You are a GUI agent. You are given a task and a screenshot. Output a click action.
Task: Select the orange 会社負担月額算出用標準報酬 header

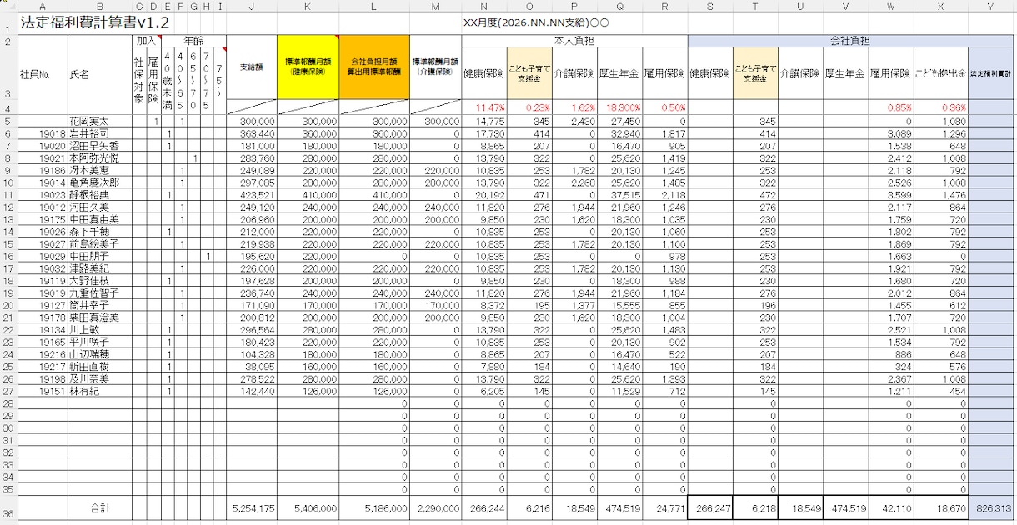pos(374,67)
